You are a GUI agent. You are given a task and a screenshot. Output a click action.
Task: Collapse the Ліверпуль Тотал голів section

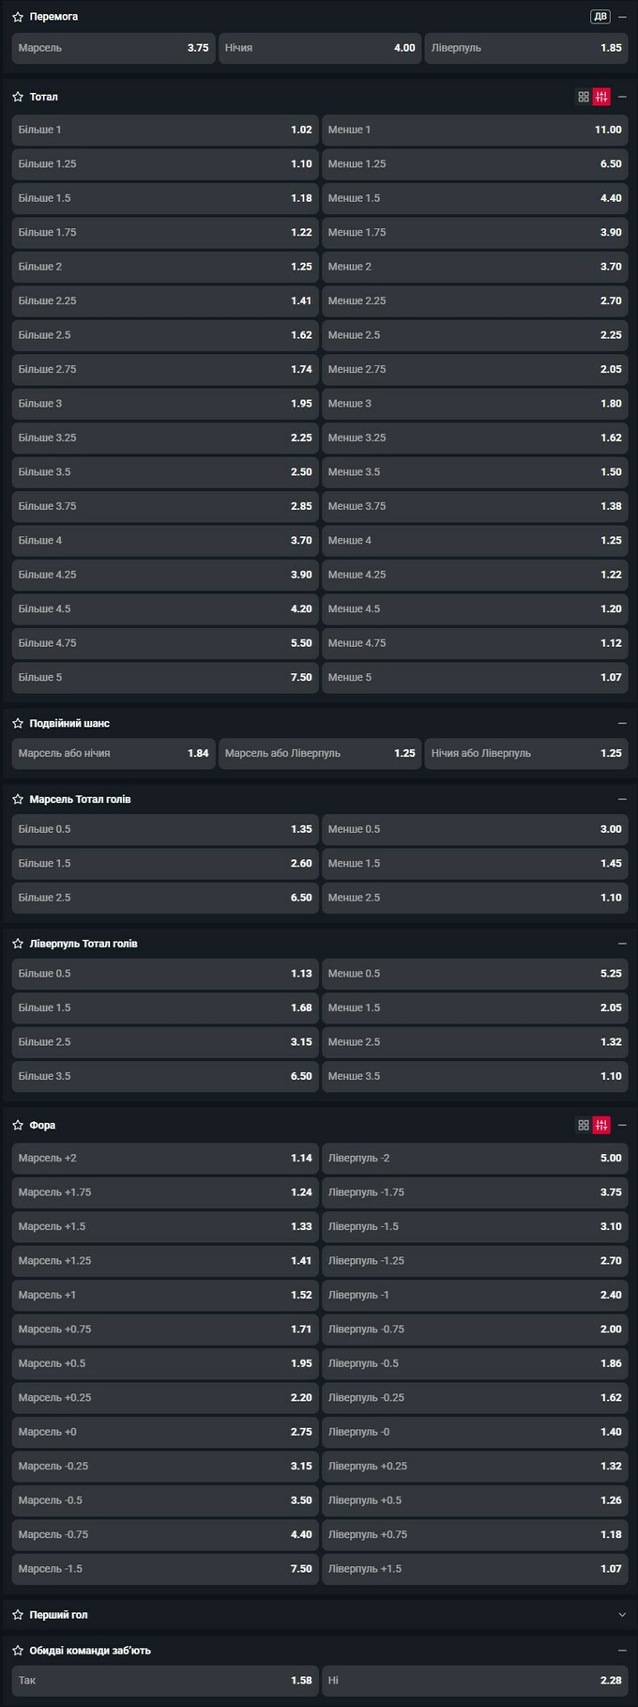[x=622, y=944]
